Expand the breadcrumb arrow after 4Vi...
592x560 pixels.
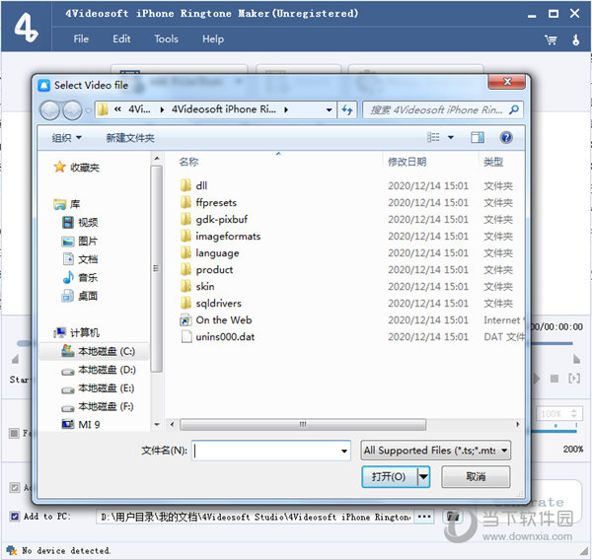click(x=162, y=109)
